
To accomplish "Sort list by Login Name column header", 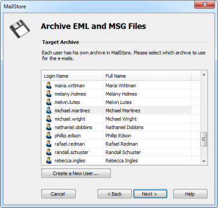I will pyautogui.click(x=72, y=76).
